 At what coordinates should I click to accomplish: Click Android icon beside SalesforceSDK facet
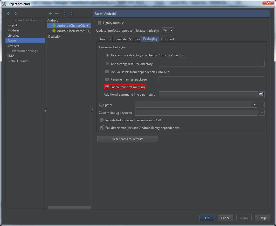coord(54,31)
